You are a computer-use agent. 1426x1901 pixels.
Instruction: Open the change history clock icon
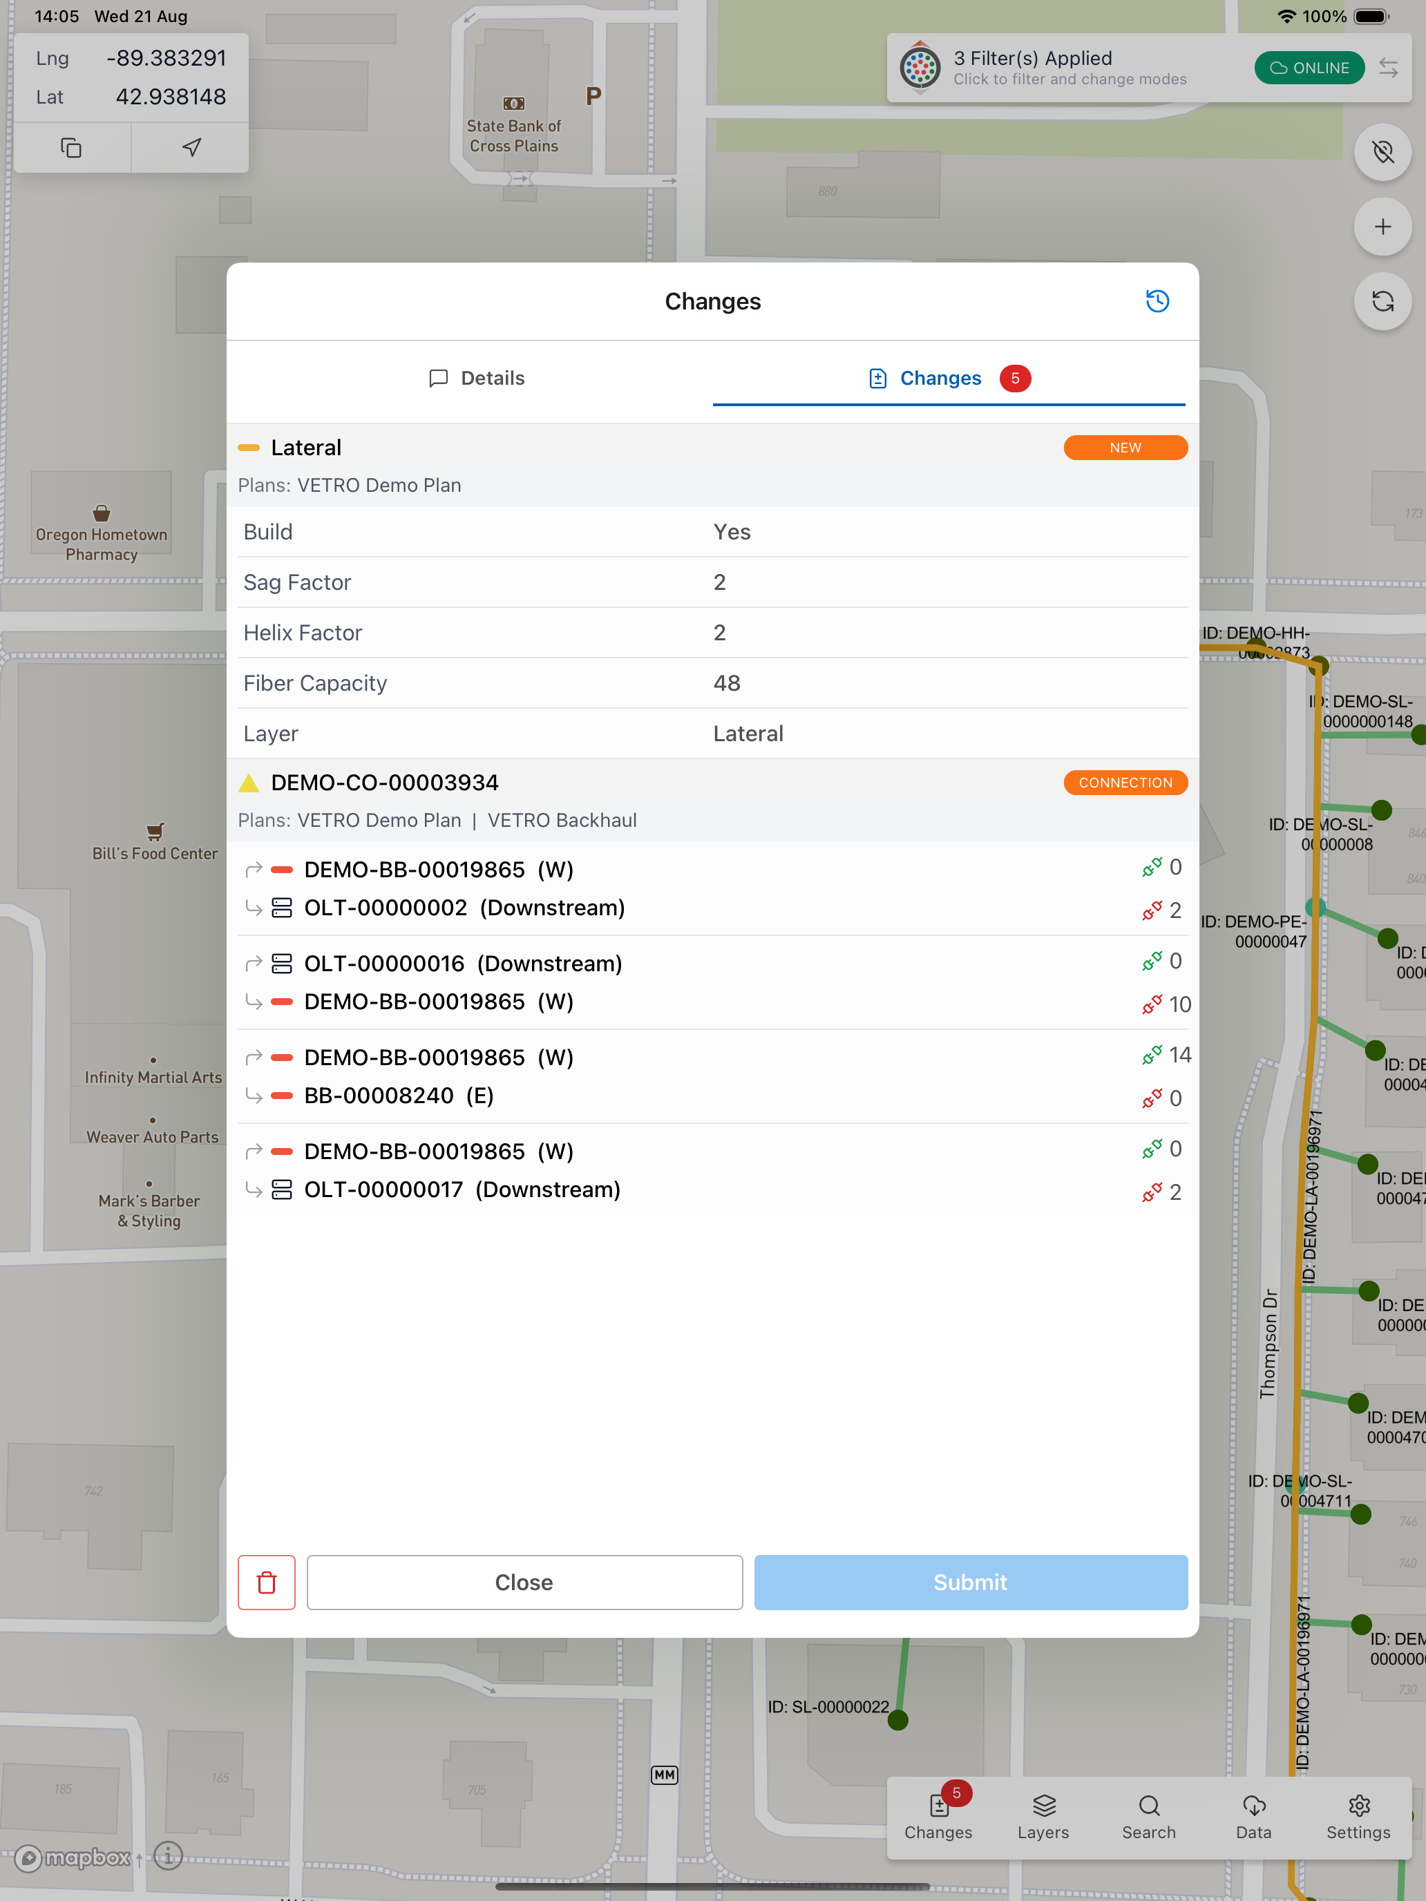(1157, 300)
